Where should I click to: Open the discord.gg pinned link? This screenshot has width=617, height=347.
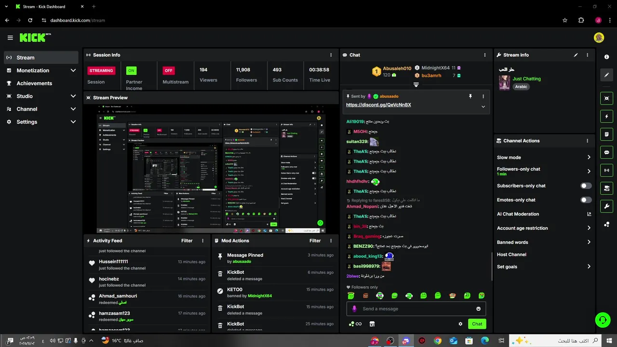[x=378, y=105]
